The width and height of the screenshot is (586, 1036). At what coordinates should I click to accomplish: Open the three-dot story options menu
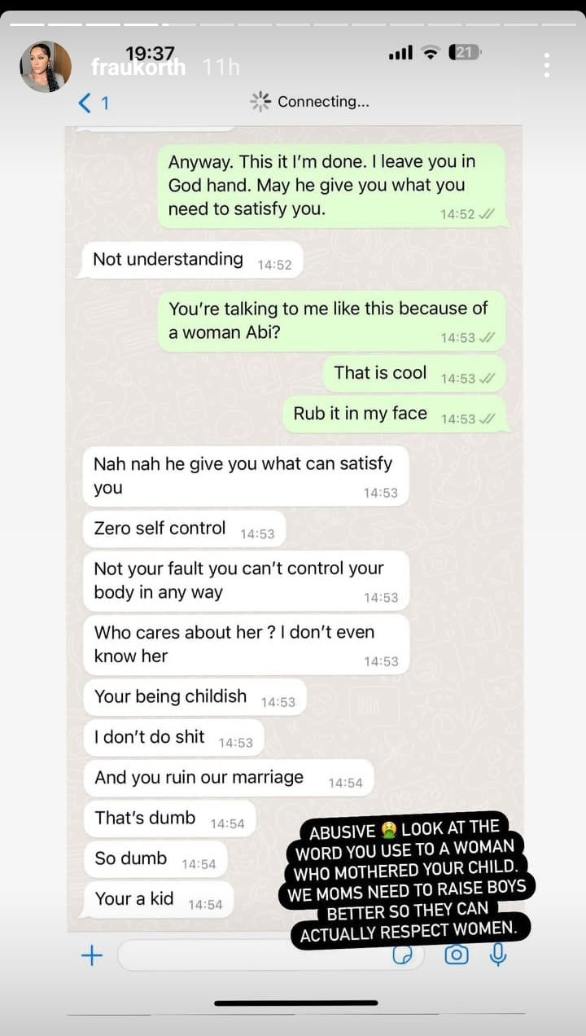point(547,65)
